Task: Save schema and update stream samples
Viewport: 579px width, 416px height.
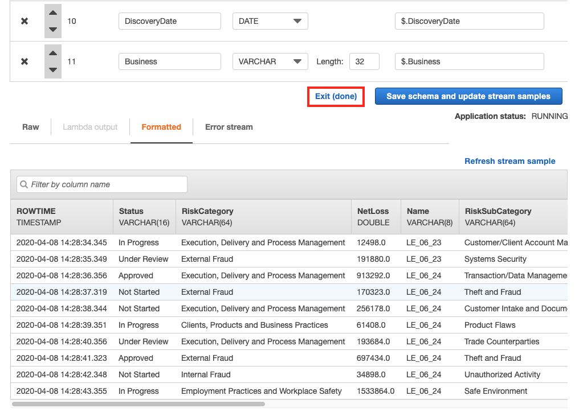Action: click(x=468, y=96)
